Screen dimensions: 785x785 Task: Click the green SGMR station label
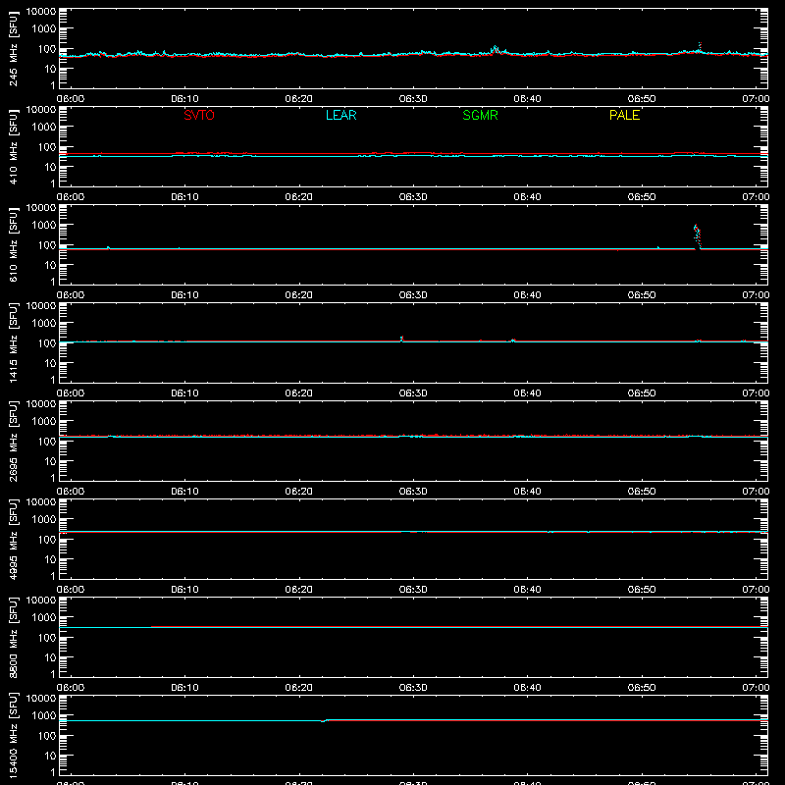pos(480,115)
